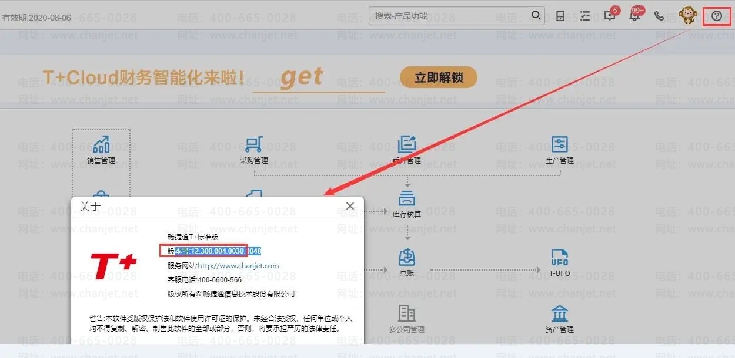This screenshot has height=358, width=735.
Task: Click the 客服电话:400-6600-566 text
Action: pyautogui.click(x=205, y=279)
